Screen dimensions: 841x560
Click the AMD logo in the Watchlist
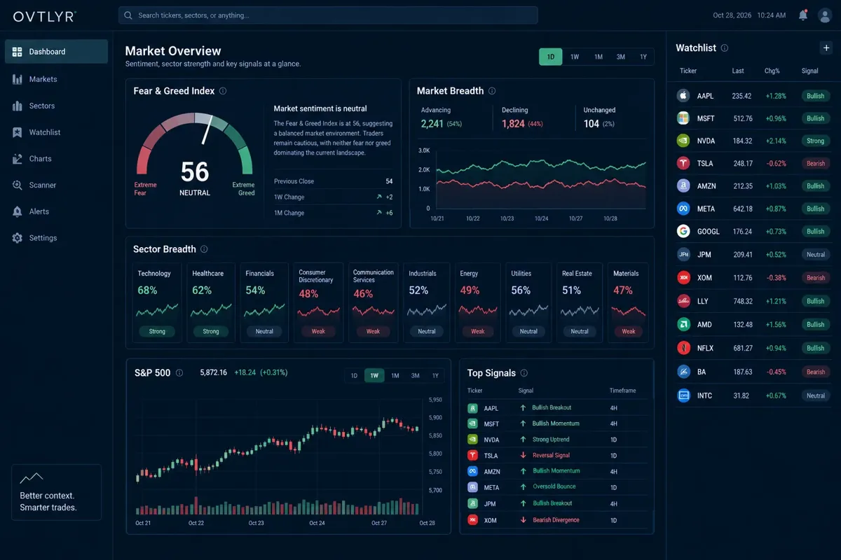point(683,324)
